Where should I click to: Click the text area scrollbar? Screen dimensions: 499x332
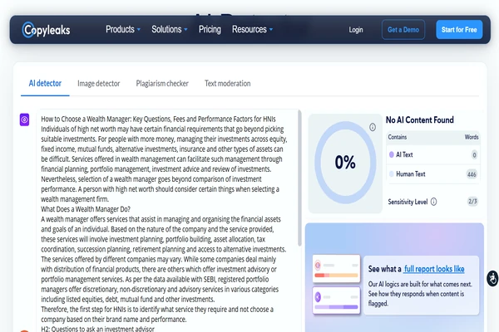click(x=299, y=178)
